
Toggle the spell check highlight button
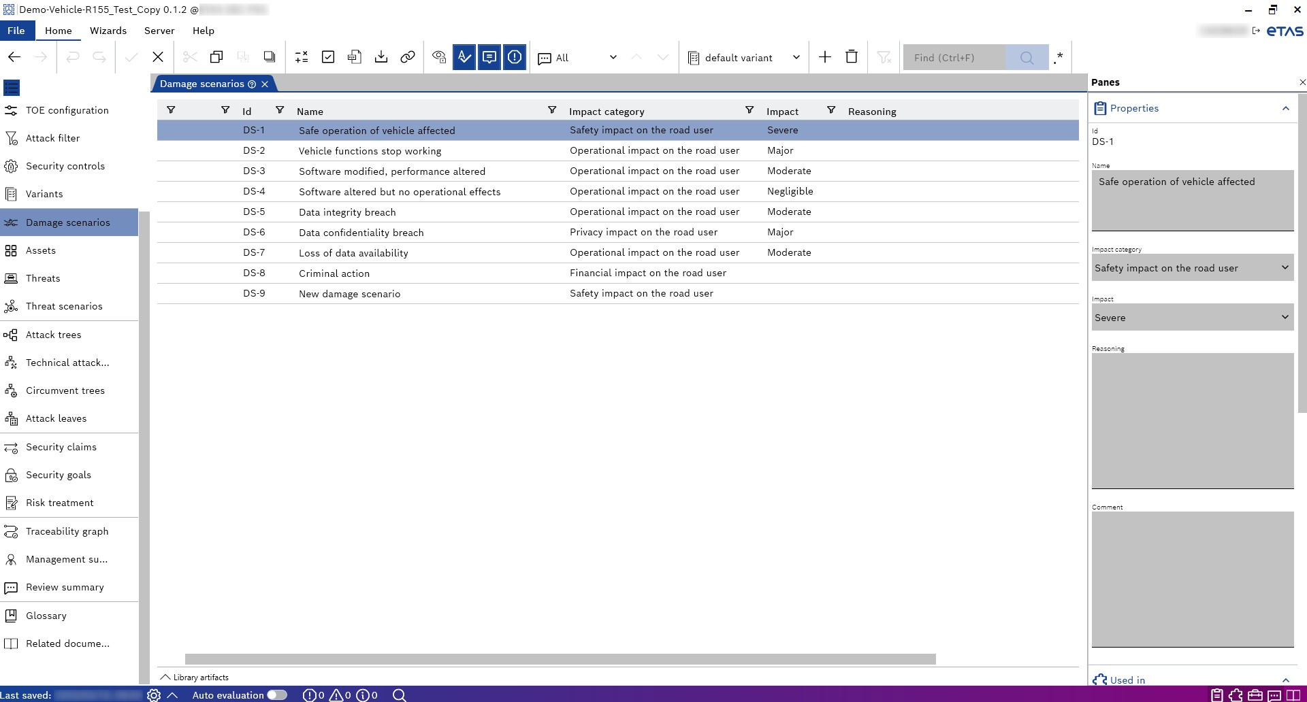tap(464, 57)
